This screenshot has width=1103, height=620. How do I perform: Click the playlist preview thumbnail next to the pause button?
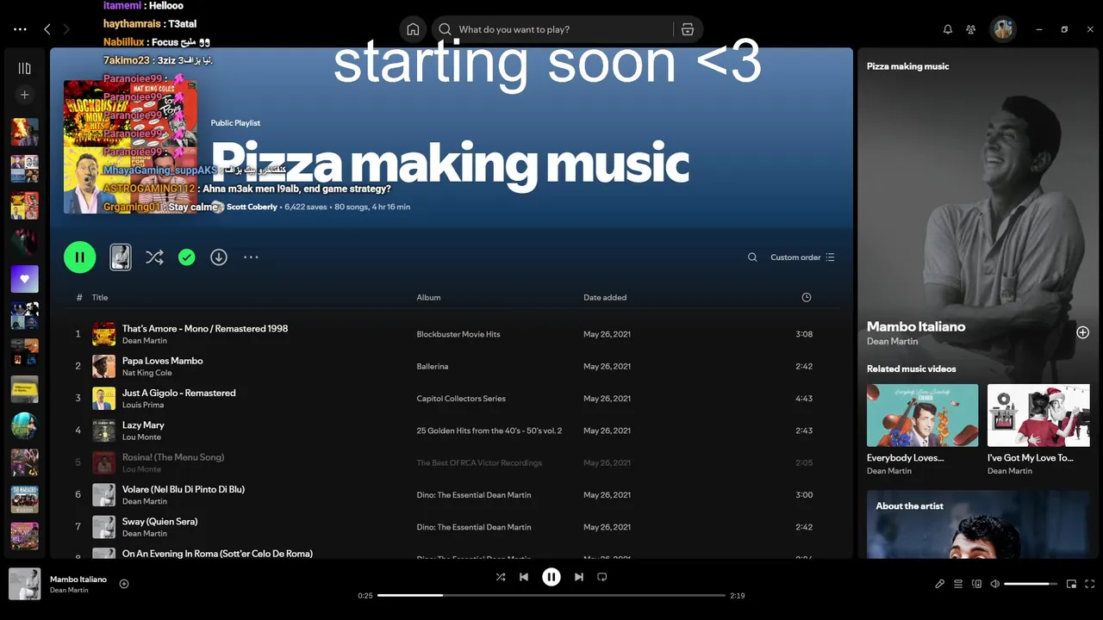[121, 257]
